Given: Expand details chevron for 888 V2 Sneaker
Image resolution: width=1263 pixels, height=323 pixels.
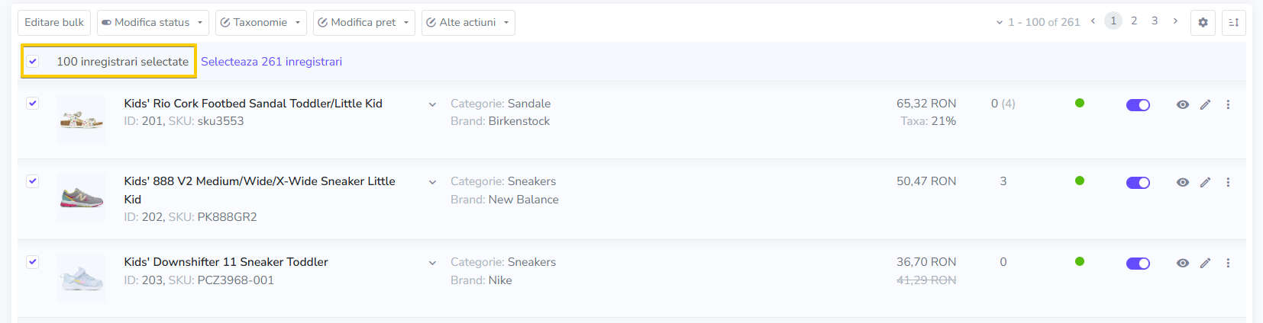Looking at the screenshot, I should click(x=432, y=183).
